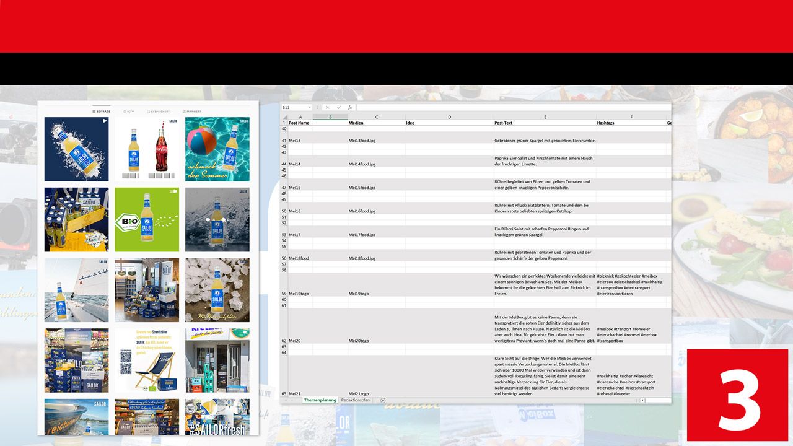Click the Cancel X icon in formula bar
The height and width of the screenshot is (446, 793).
click(x=328, y=108)
